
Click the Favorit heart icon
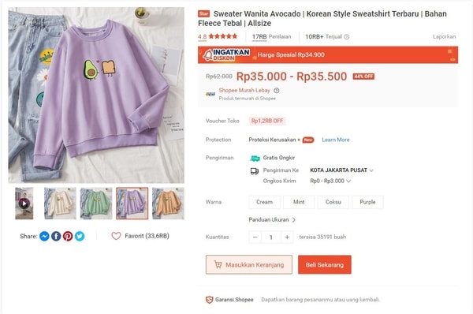pyautogui.click(x=116, y=236)
